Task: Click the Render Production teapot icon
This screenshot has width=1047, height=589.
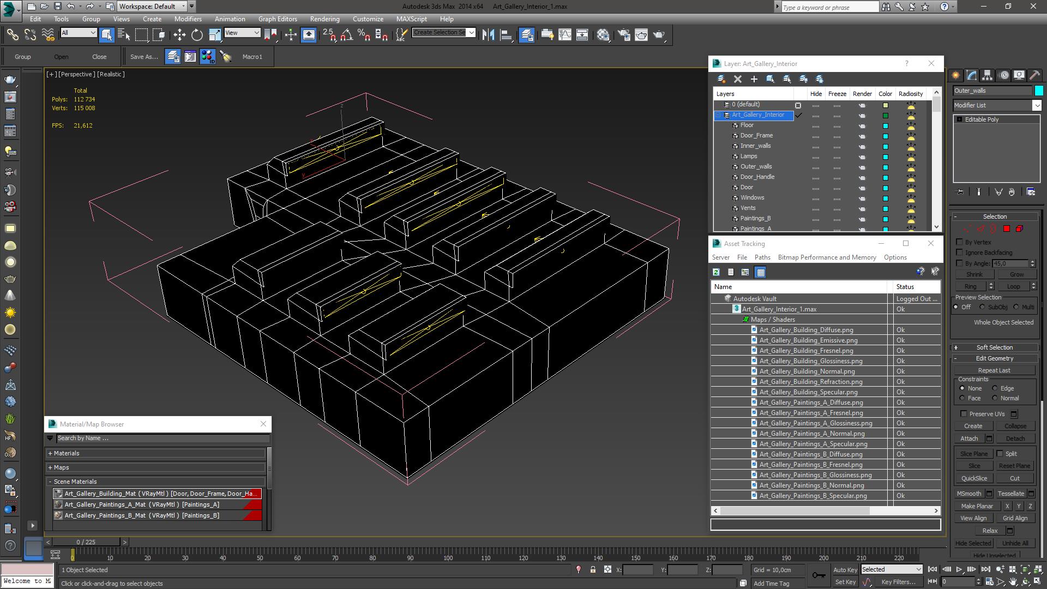Action: click(659, 35)
